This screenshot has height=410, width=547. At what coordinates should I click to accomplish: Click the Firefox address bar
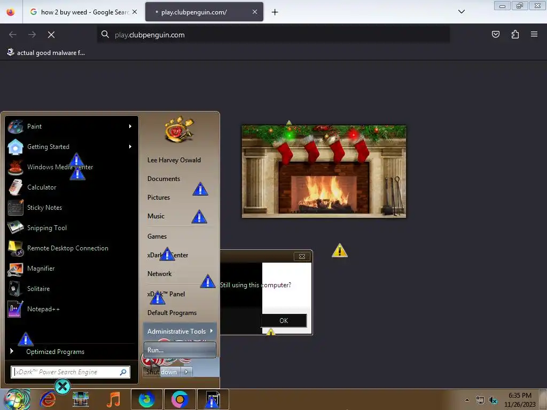pos(273,35)
